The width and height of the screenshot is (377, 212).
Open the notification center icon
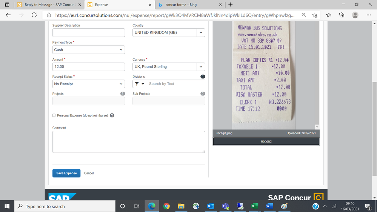368,206
